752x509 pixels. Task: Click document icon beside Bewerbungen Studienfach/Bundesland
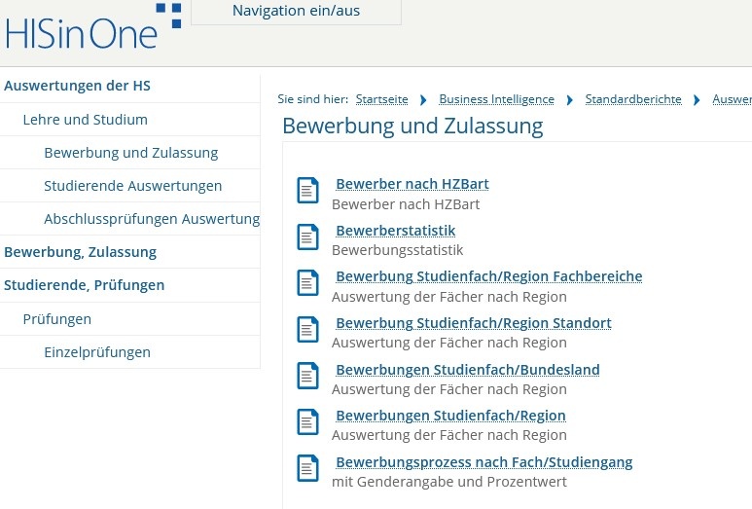(x=307, y=377)
